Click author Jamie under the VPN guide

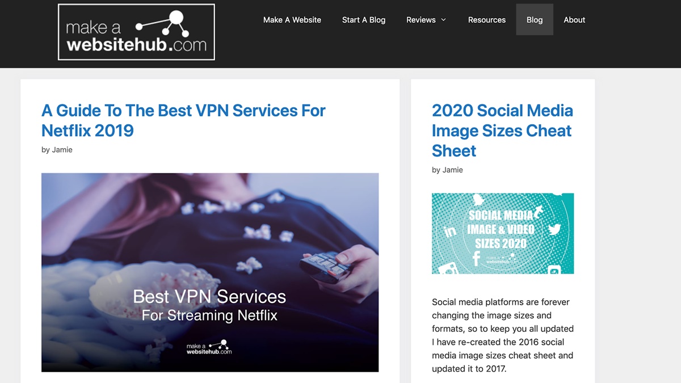click(x=62, y=150)
